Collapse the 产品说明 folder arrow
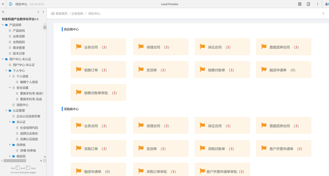Screen dimensions: 329x176 (x=2, y=25)
